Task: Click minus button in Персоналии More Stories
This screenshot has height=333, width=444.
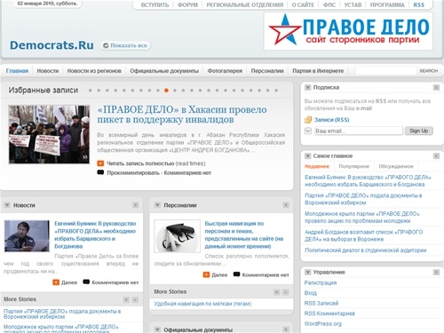Action: pyautogui.click(x=286, y=292)
